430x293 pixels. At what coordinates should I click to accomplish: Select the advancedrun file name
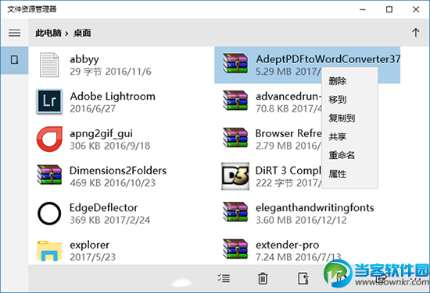(x=288, y=96)
